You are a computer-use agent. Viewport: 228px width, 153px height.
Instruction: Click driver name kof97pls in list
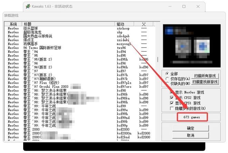coord(124,83)
